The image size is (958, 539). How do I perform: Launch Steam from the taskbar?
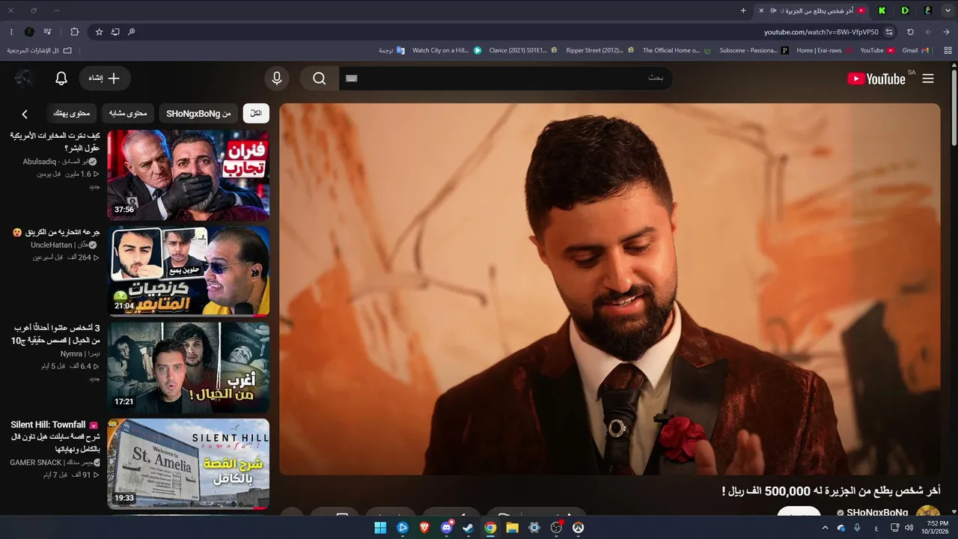pyautogui.click(x=468, y=528)
